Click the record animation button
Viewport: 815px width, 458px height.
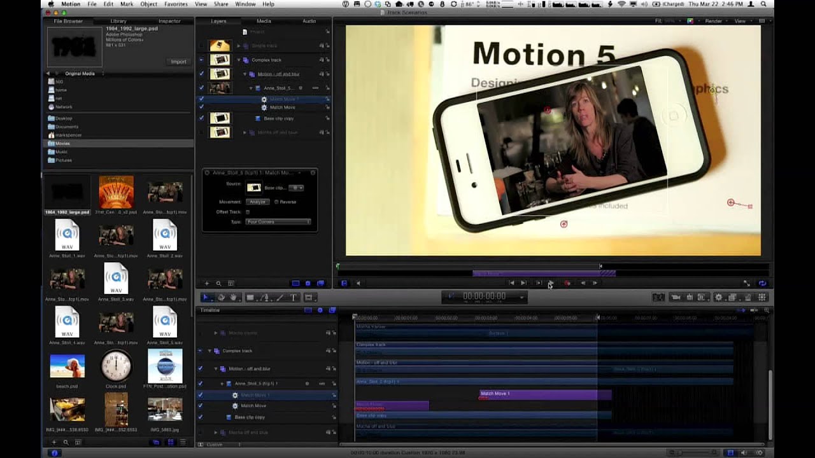click(567, 283)
